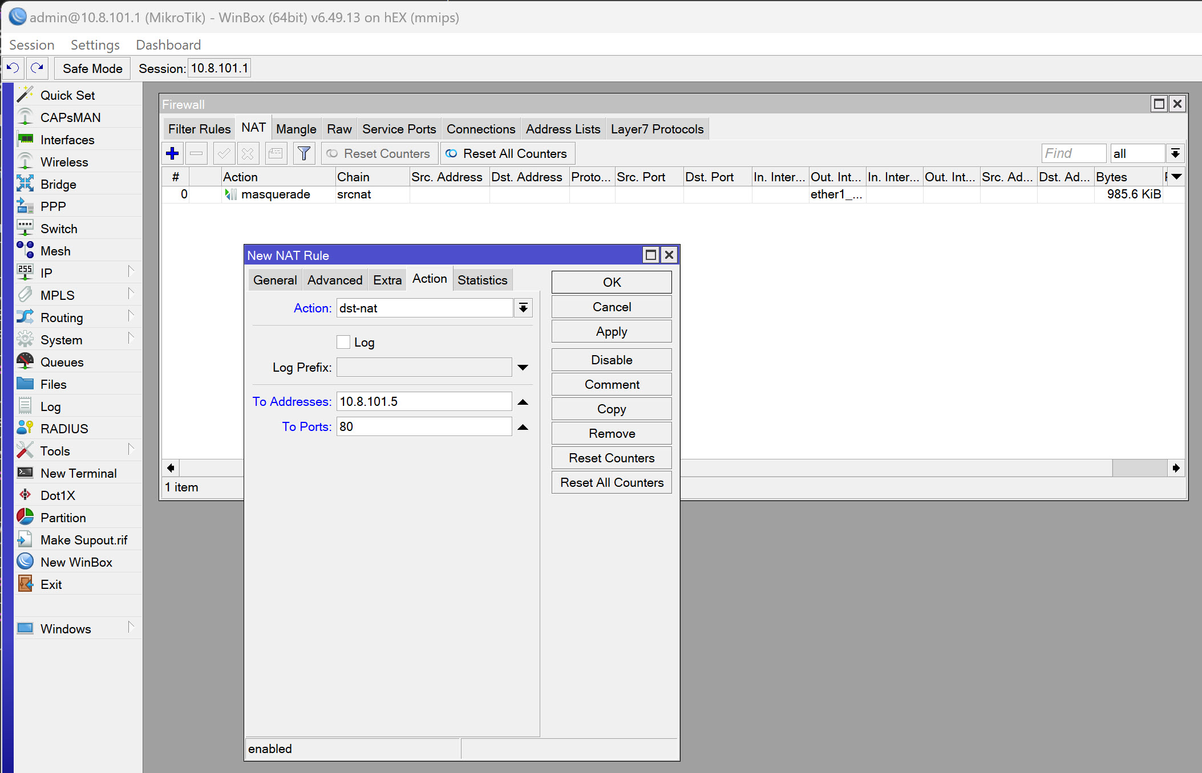The image size is (1202, 773).
Task: Enable the selected rule using the checkmark icon
Action: point(224,153)
